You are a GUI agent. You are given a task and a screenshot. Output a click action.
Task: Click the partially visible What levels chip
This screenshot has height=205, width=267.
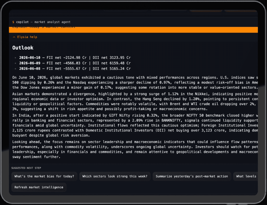pyautogui.click(x=246, y=176)
